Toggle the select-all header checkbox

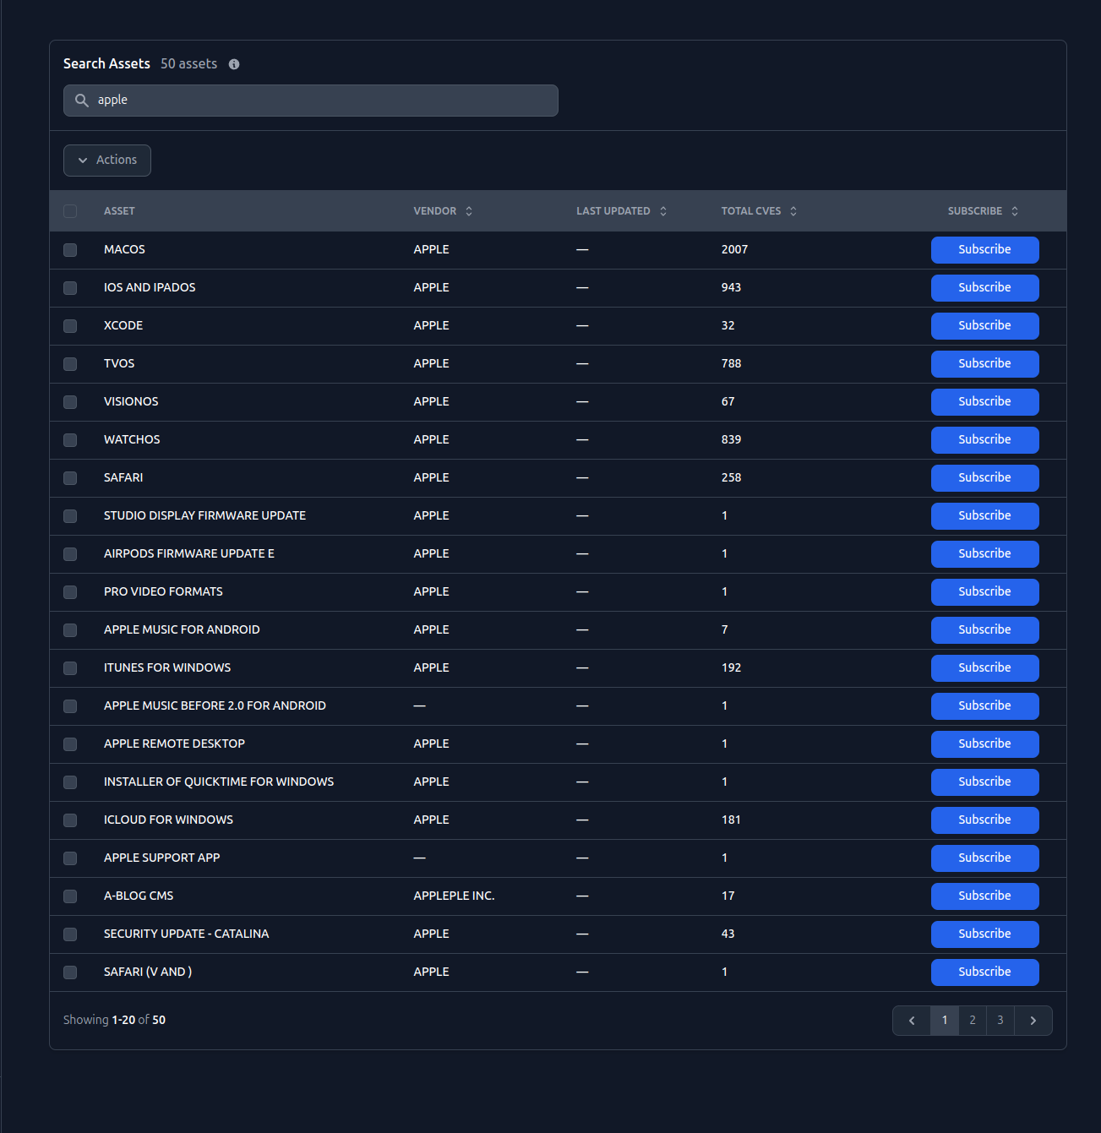coord(70,211)
